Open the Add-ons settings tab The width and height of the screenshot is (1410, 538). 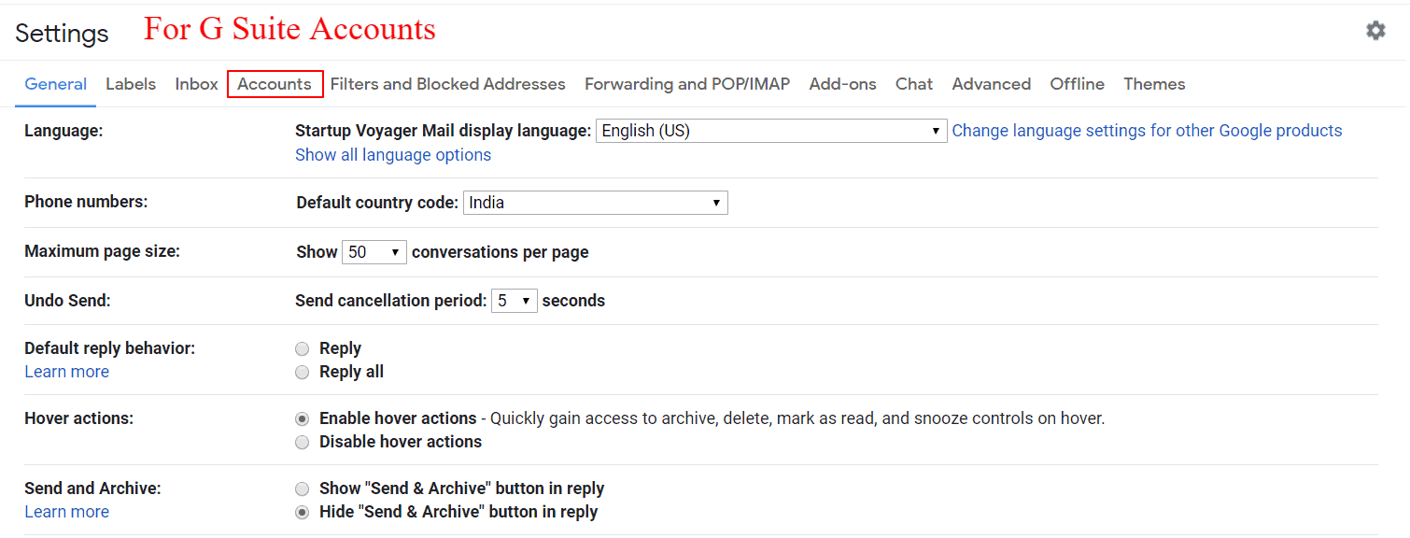842,84
